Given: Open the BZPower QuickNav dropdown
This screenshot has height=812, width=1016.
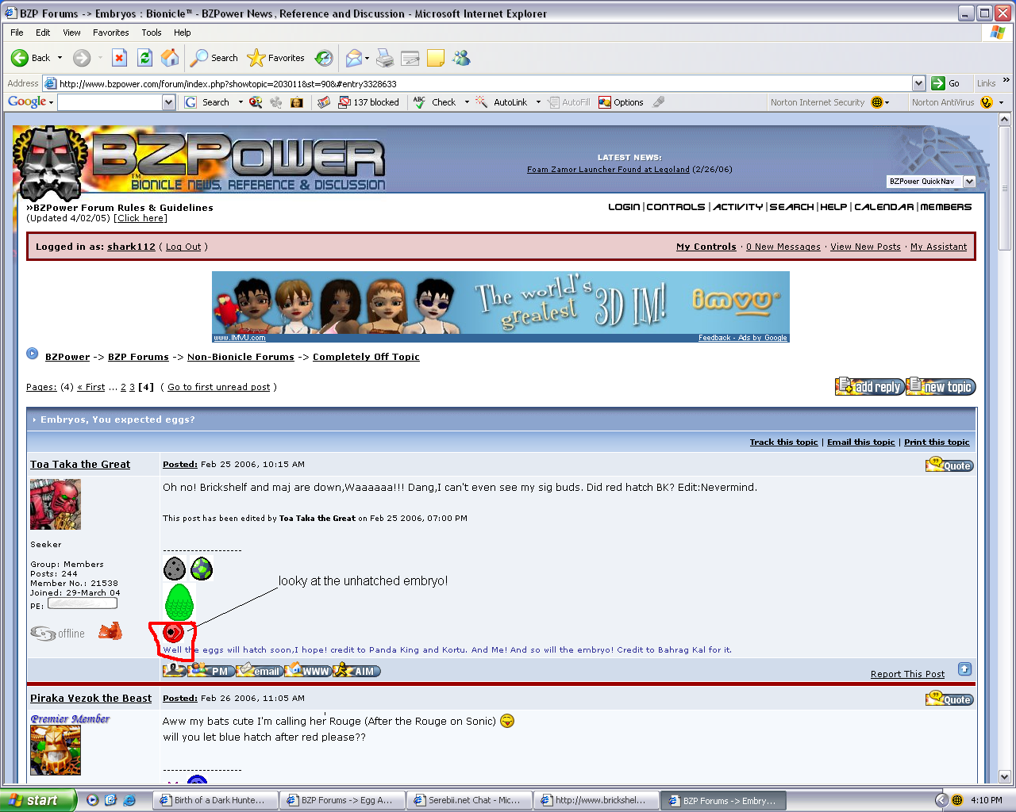Looking at the screenshot, I should (x=968, y=182).
